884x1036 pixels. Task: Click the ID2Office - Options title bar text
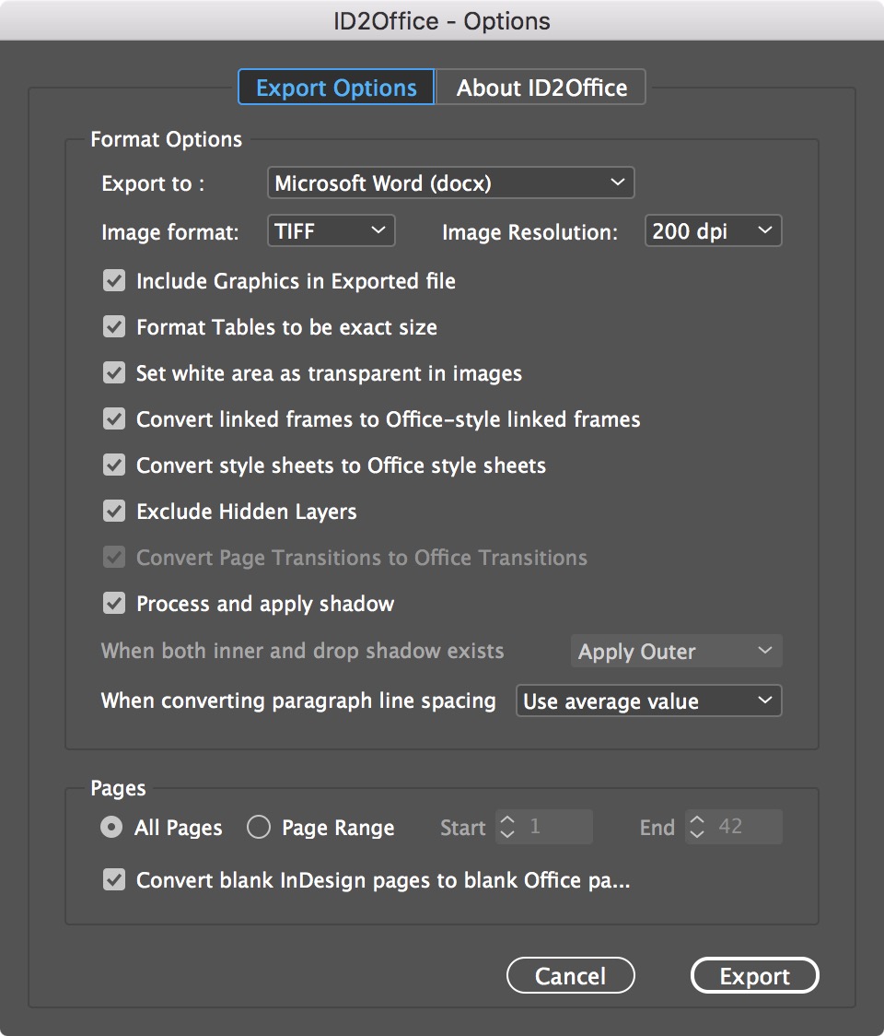[442, 21]
